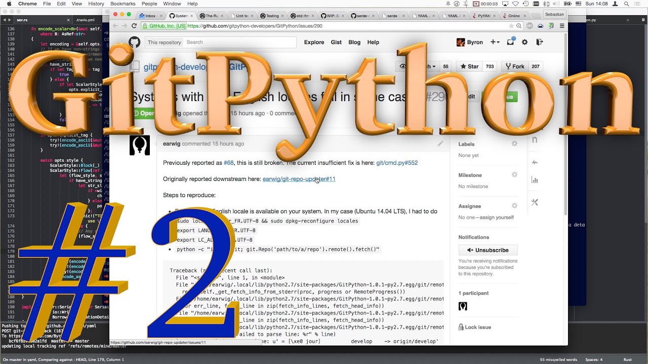Click the Fork button

514,66
